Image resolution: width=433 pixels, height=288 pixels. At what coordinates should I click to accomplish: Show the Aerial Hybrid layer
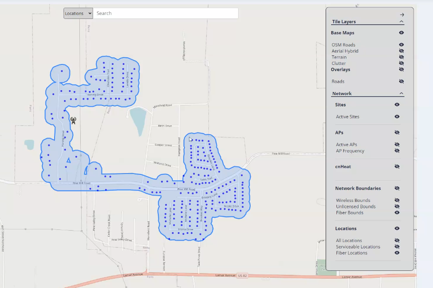pyautogui.click(x=401, y=51)
